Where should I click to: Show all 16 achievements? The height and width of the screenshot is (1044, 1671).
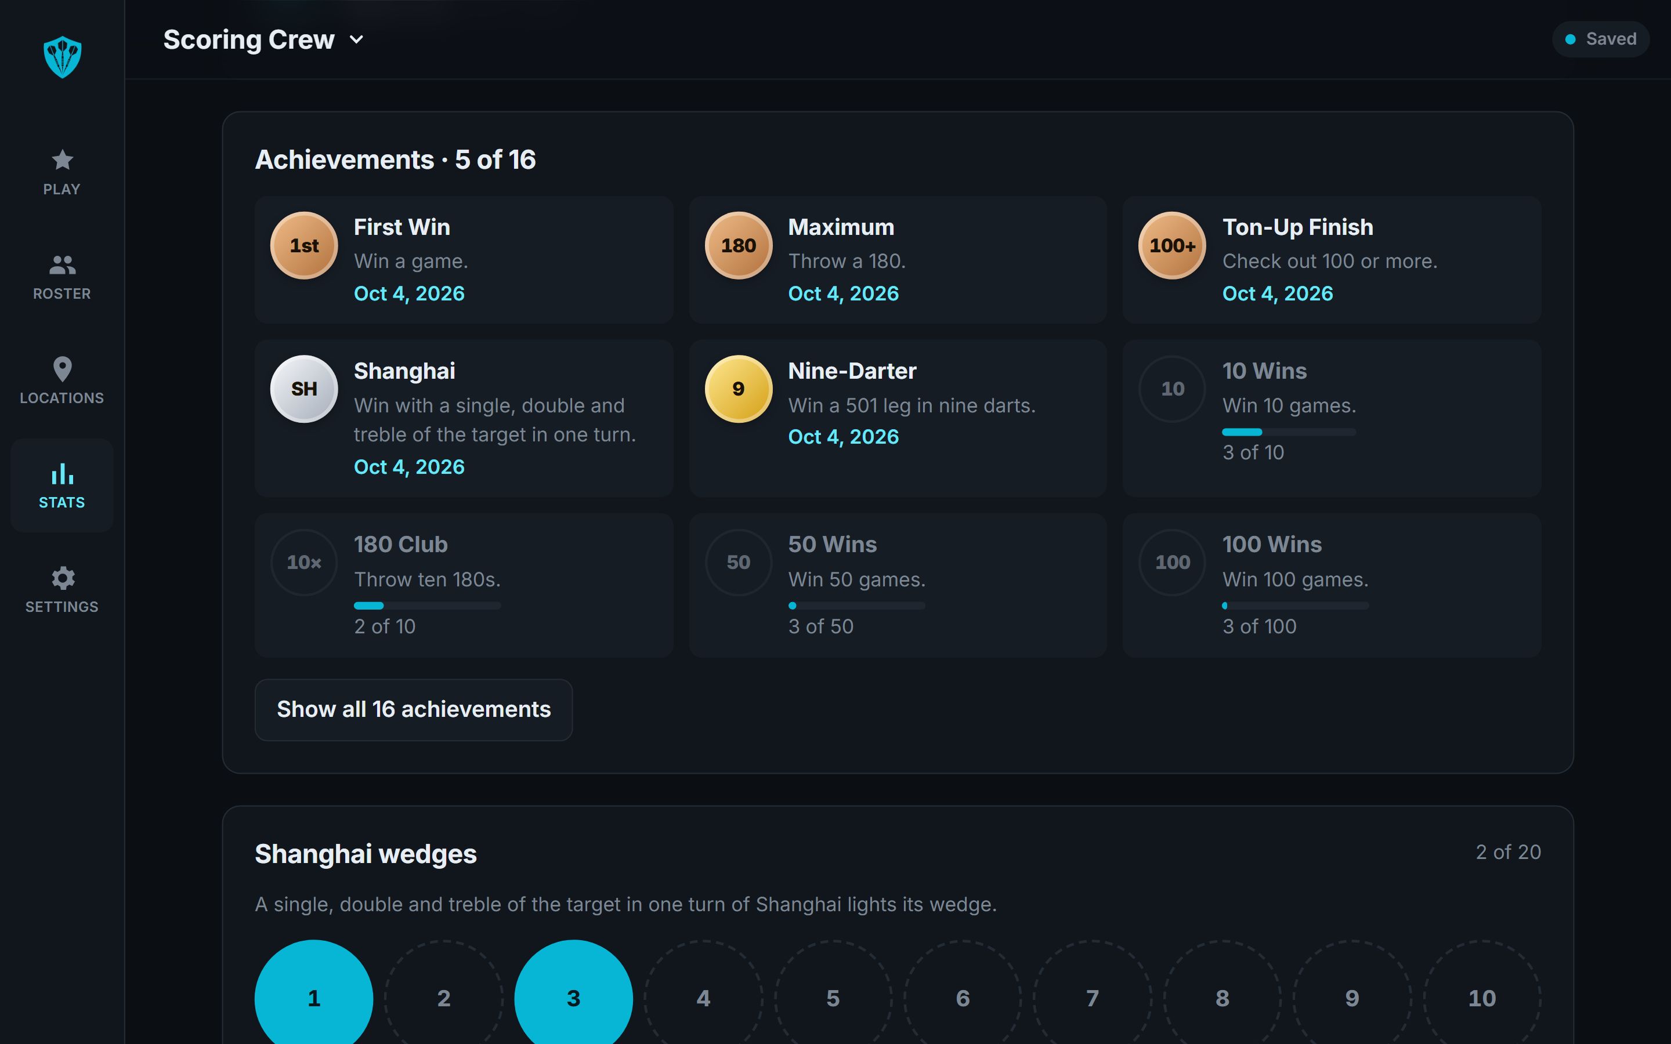[414, 709]
